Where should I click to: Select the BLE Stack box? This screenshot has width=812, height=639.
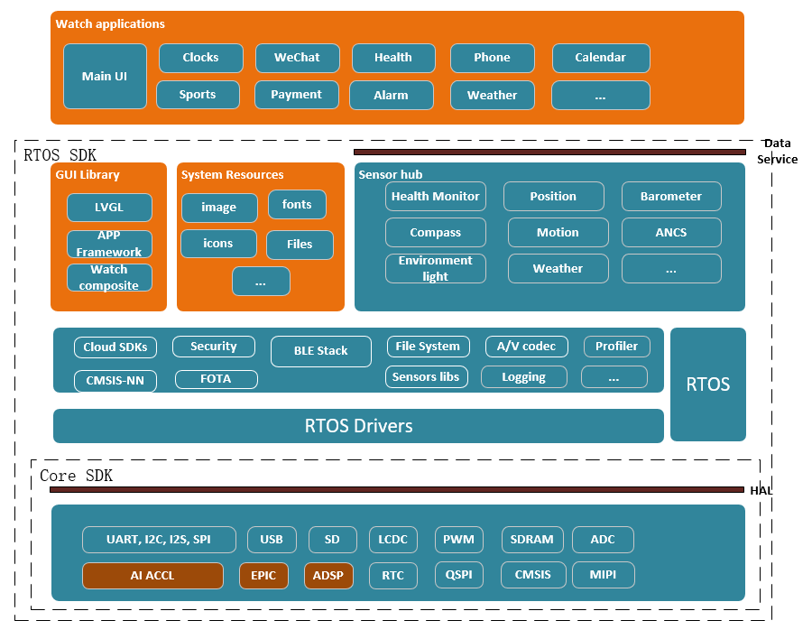[x=320, y=351]
